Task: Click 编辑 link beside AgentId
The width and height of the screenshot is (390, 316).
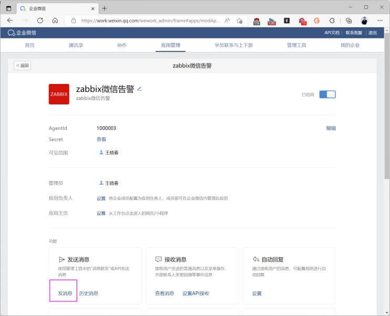Action: point(331,128)
